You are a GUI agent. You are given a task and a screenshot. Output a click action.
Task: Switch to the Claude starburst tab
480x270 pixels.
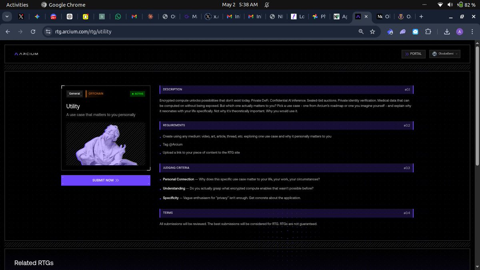(x=150, y=17)
